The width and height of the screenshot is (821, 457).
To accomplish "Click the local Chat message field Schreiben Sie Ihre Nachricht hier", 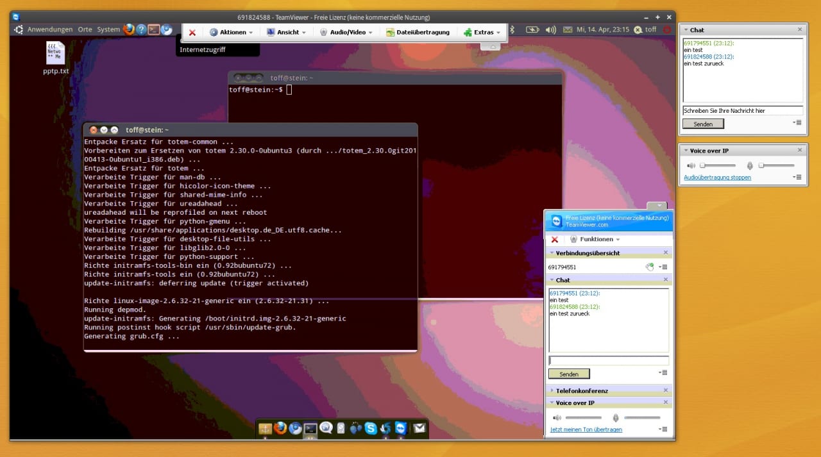I will point(743,110).
